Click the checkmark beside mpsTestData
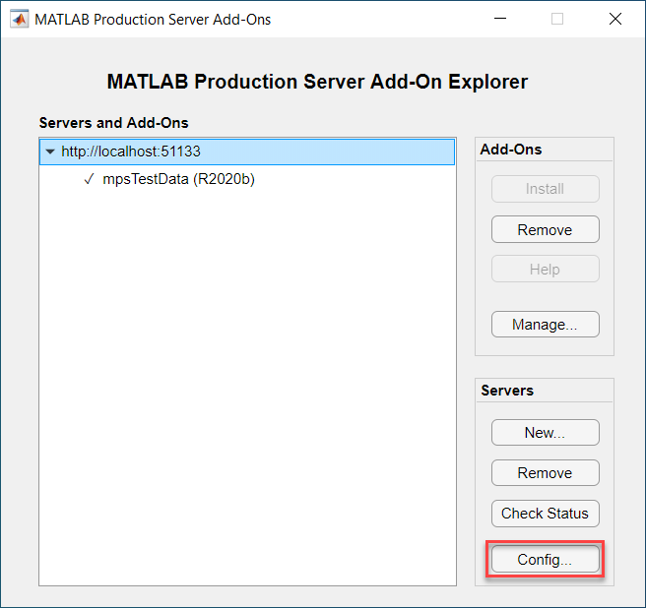Screen dimensions: 646x608 (x=89, y=179)
